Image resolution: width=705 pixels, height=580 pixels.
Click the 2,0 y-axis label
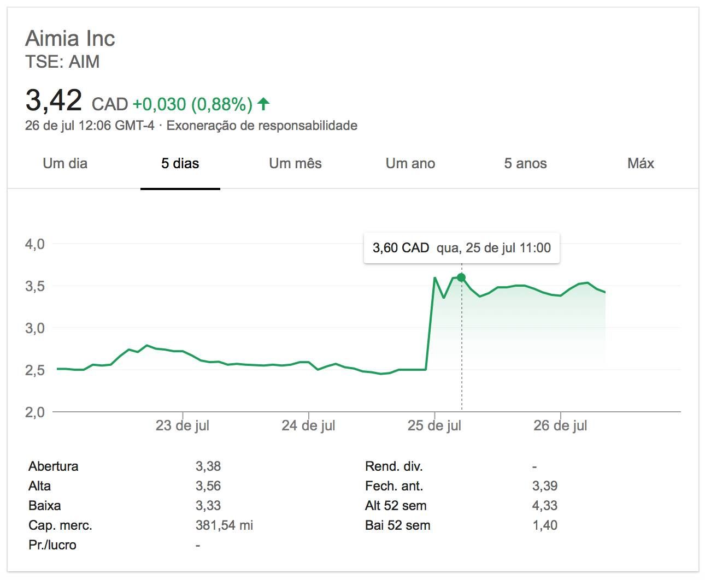(35, 412)
